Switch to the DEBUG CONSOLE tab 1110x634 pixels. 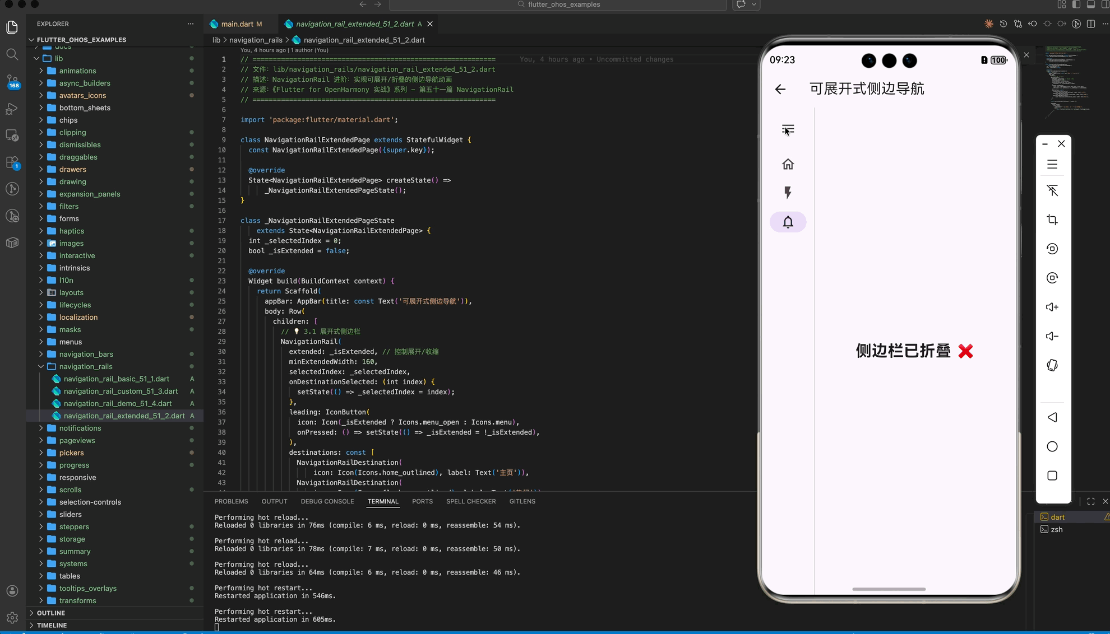327,501
